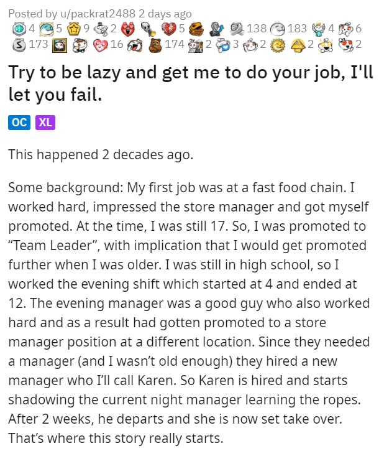Click the skull with trumpet award

(x=148, y=29)
